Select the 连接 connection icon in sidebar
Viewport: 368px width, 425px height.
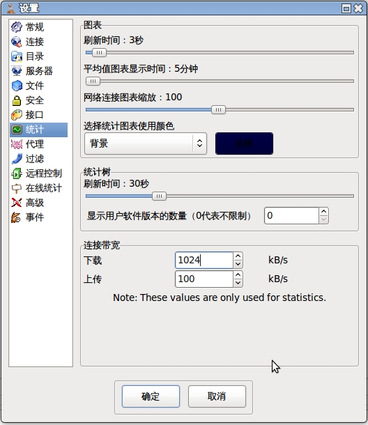pos(17,42)
